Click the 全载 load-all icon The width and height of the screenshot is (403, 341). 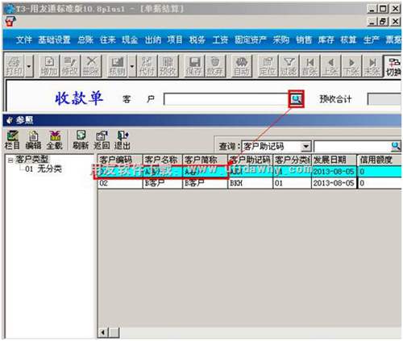[55, 140]
